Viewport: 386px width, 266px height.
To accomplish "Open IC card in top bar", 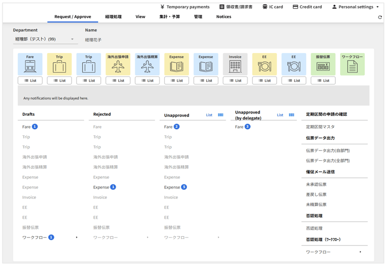I will coord(273,7).
